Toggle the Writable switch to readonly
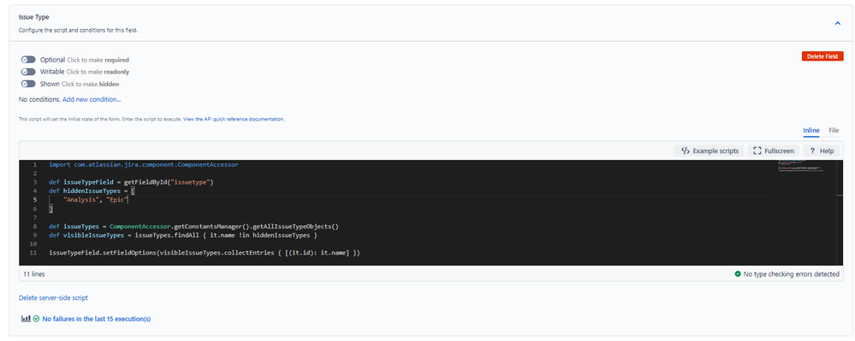 tap(28, 71)
